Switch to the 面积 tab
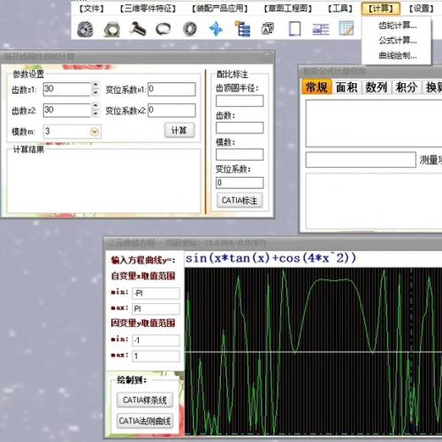Screen dimensions: 442x442 point(347,88)
